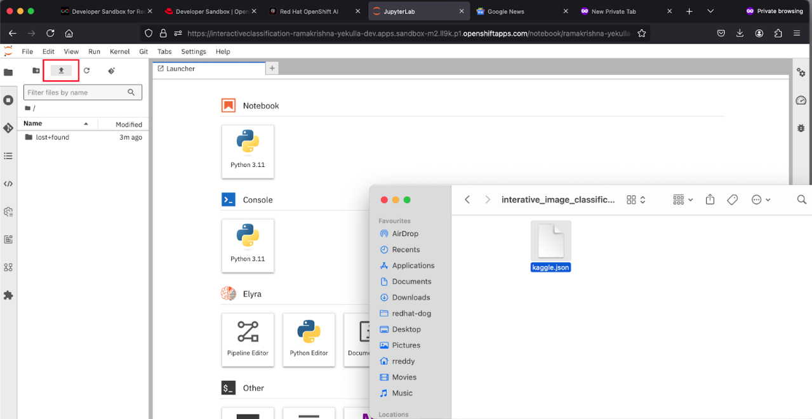Click the Upload Files icon
Viewport: 812px width, 419px height.
[61, 70]
